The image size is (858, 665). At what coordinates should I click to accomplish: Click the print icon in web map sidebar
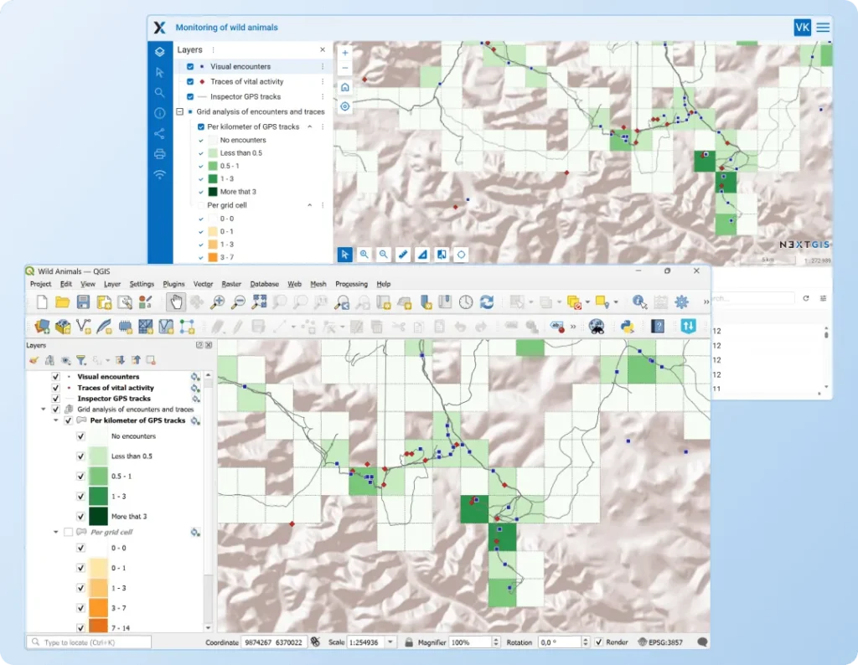159,154
